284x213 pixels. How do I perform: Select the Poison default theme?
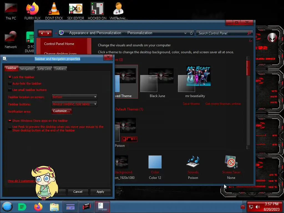point(126,132)
